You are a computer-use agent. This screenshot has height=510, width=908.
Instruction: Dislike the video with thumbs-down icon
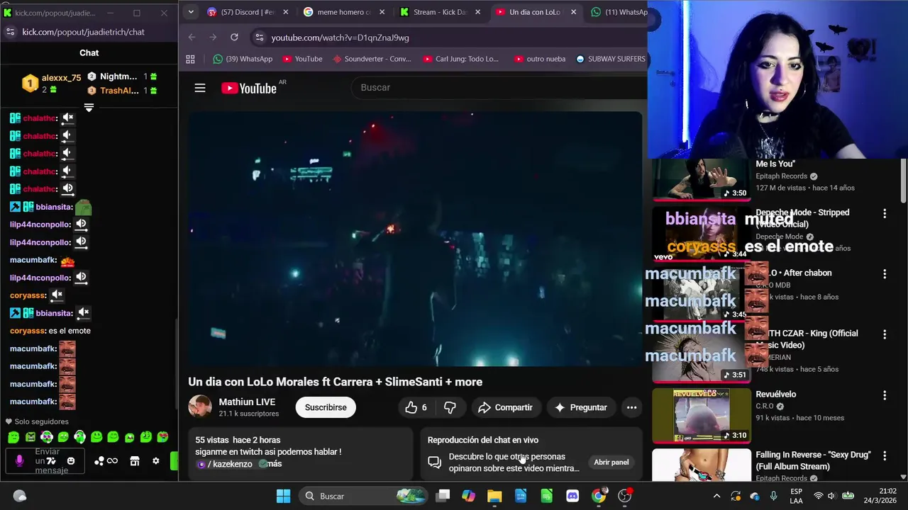450,407
